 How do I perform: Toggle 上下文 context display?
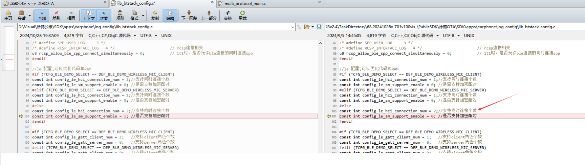click(89, 15)
